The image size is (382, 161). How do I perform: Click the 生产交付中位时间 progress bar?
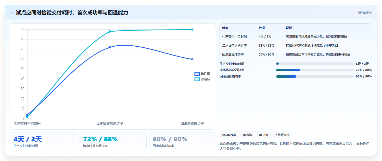315,64
